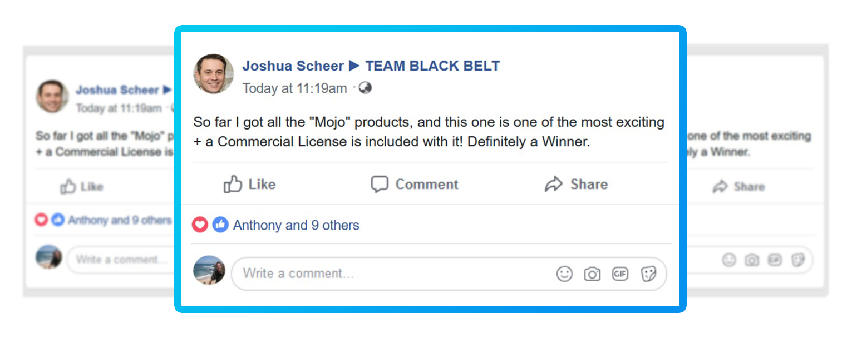Share the center Joshua Scheer post

(576, 185)
